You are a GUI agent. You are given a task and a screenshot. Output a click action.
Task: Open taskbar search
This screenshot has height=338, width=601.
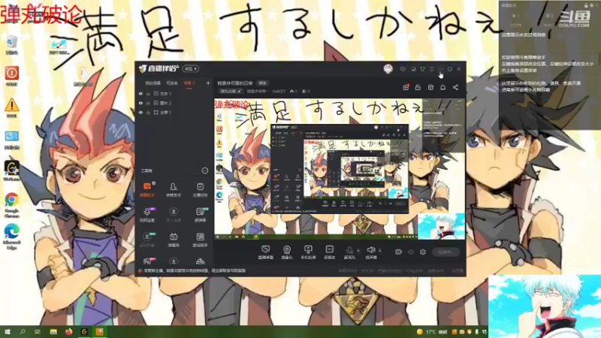(23, 331)
